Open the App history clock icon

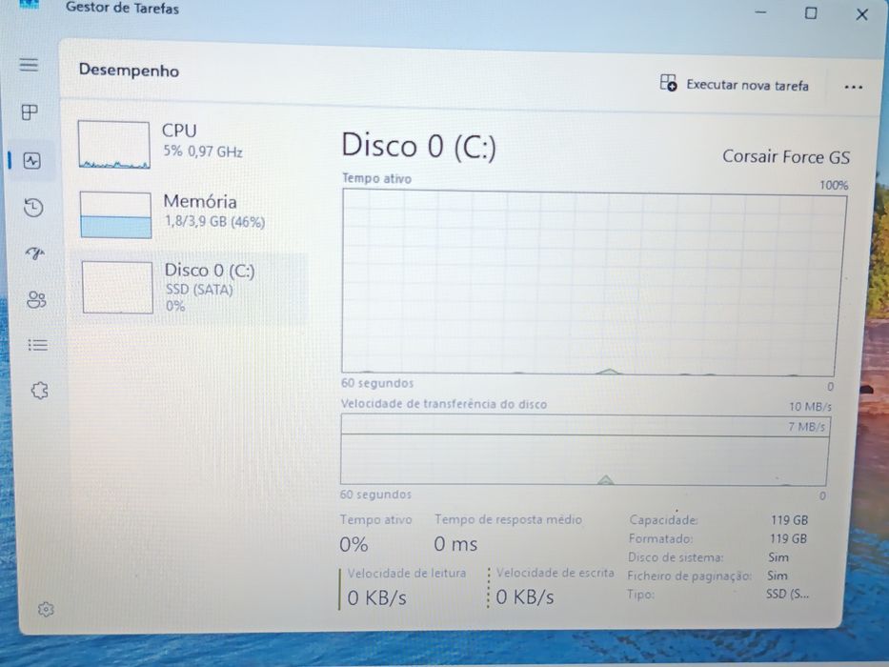pos(33,207)
